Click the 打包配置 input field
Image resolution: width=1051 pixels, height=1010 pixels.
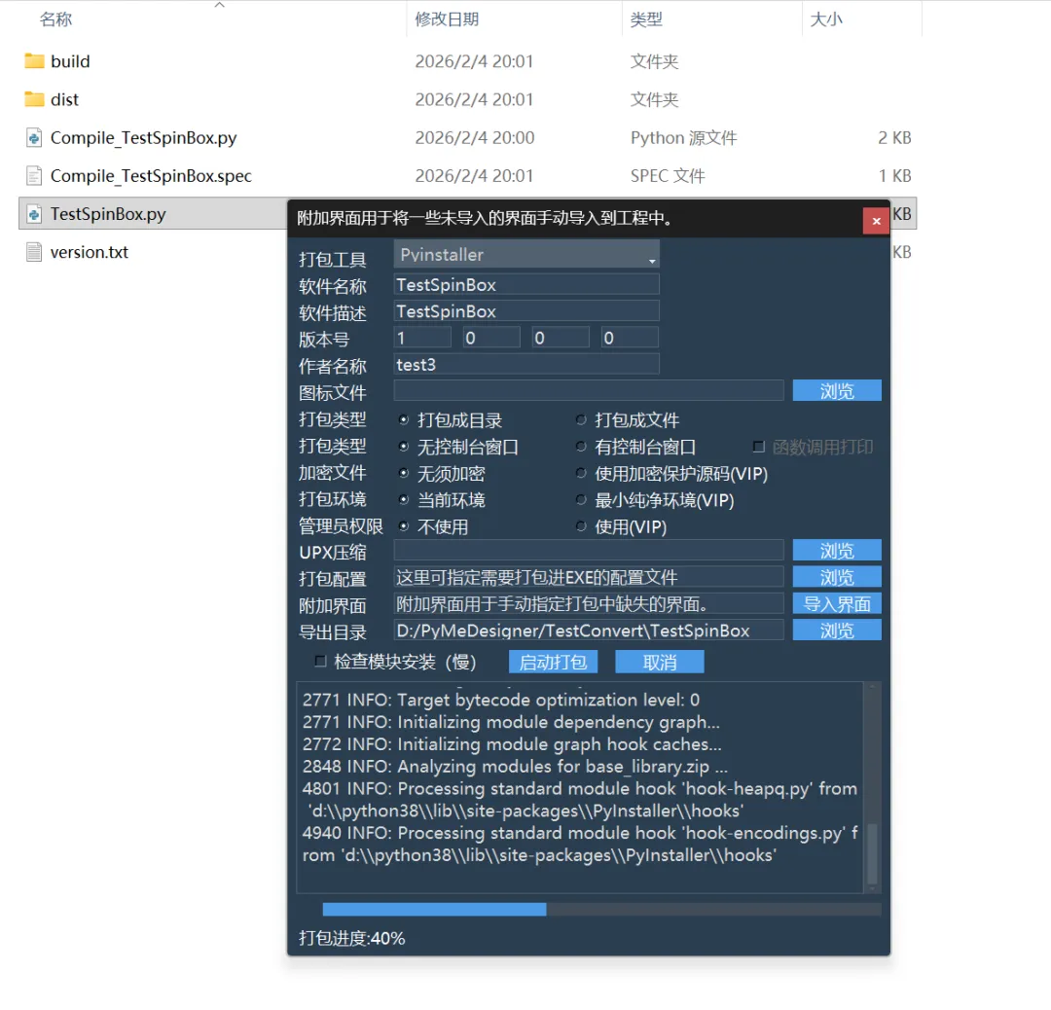[x=589, y=577]
